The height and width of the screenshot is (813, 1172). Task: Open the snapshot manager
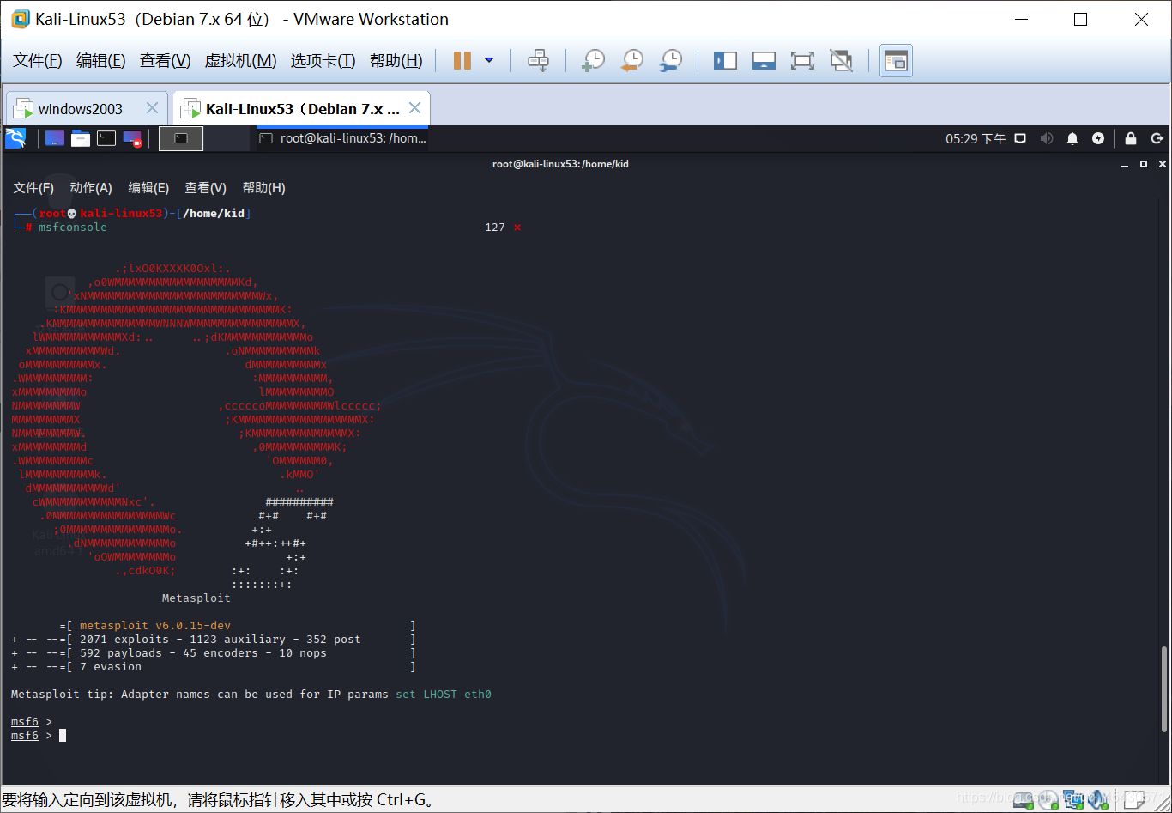pos(671,60)
